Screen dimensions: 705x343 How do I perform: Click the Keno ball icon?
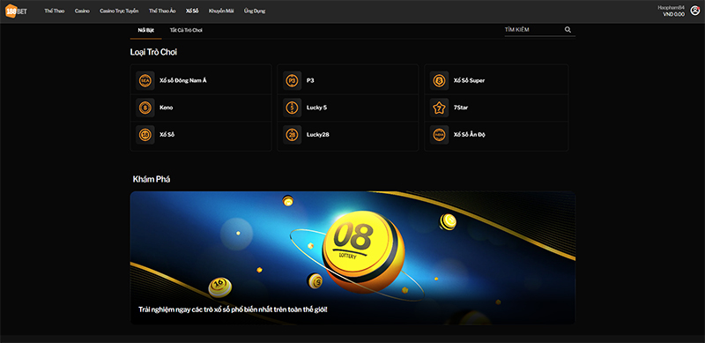tap(145, 108)
